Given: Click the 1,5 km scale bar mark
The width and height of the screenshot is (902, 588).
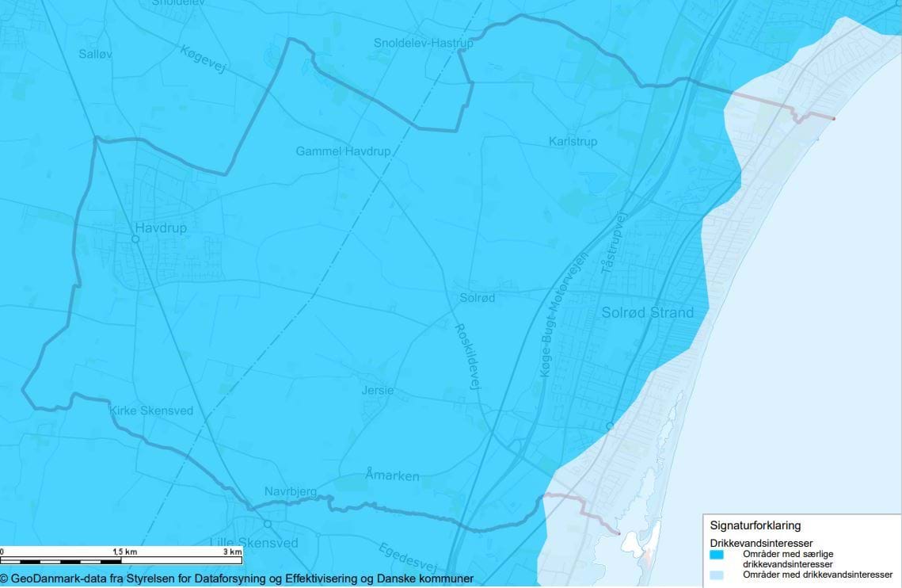Looking at the screenshot, I should click(x=124, y=551).
